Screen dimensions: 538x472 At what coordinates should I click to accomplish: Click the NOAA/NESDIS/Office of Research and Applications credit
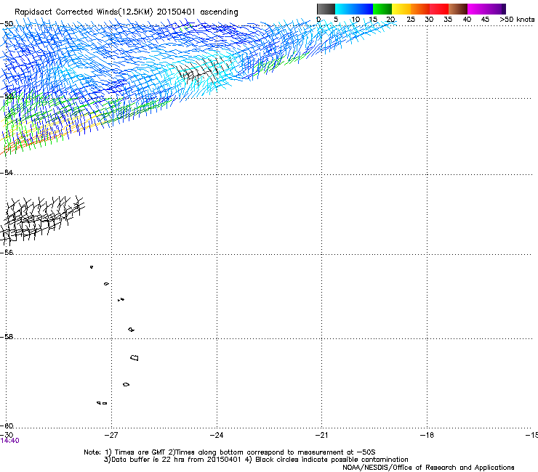pyautogui.click(x=428, y=468)
